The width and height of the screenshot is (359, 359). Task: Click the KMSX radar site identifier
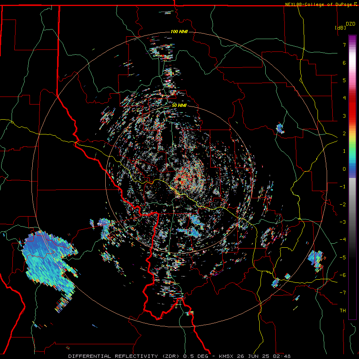point(226,356)
